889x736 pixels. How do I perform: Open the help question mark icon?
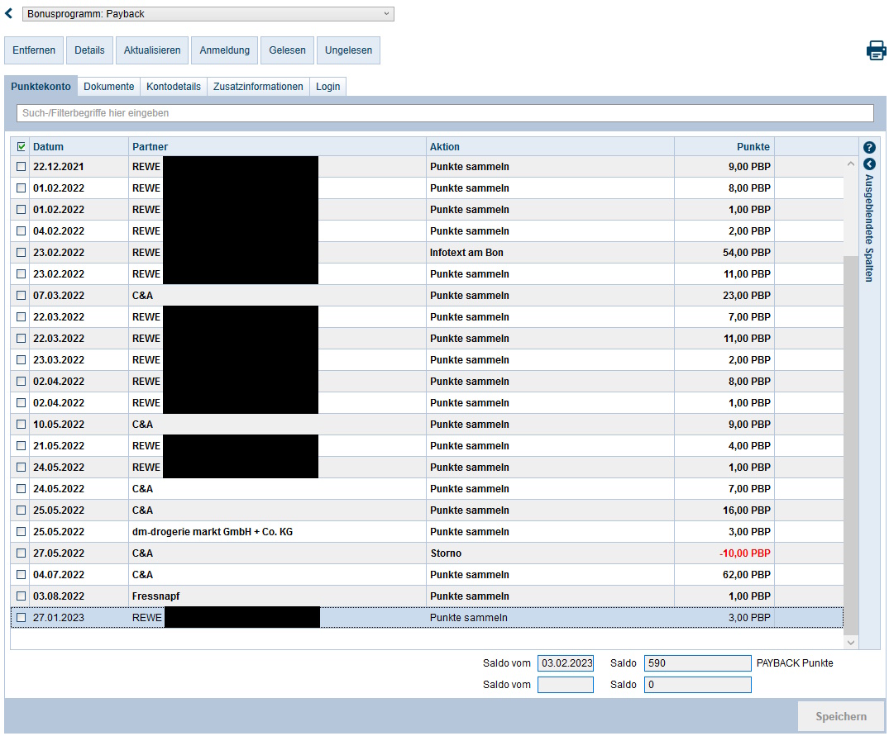tap(869, 147)
